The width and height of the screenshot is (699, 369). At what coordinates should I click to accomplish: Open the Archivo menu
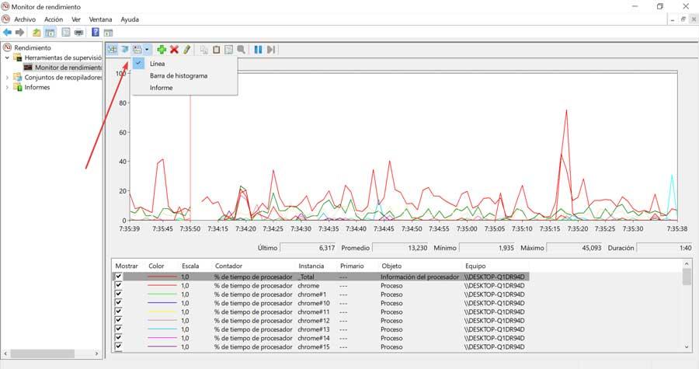coord(25,19)
